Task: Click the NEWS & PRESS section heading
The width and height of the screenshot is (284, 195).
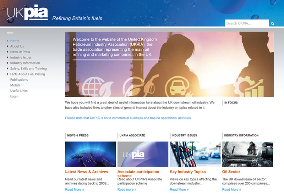Action: pos(78,135)
